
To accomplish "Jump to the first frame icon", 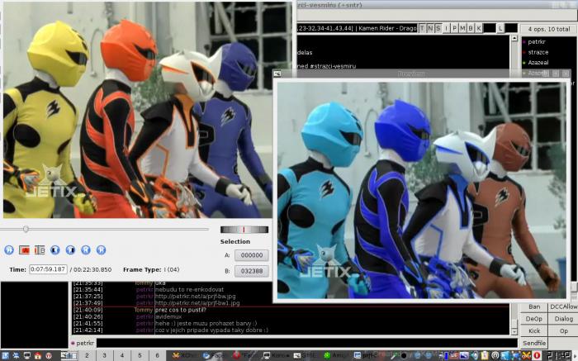I will click(86, 250).
